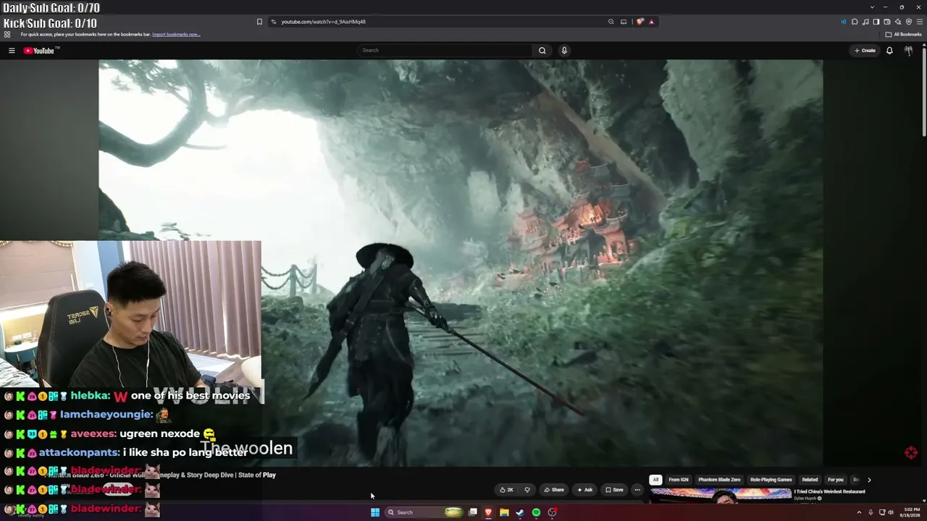Viewport: 927px width, 521px height.
Task: Select the Related filter chip
Action: [x=810, y=480]
